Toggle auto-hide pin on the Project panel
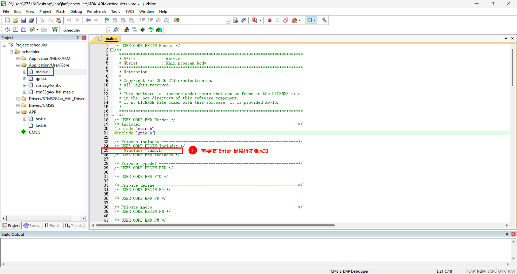The height and width of the screenshot is (274, 517). pos(78,38)
